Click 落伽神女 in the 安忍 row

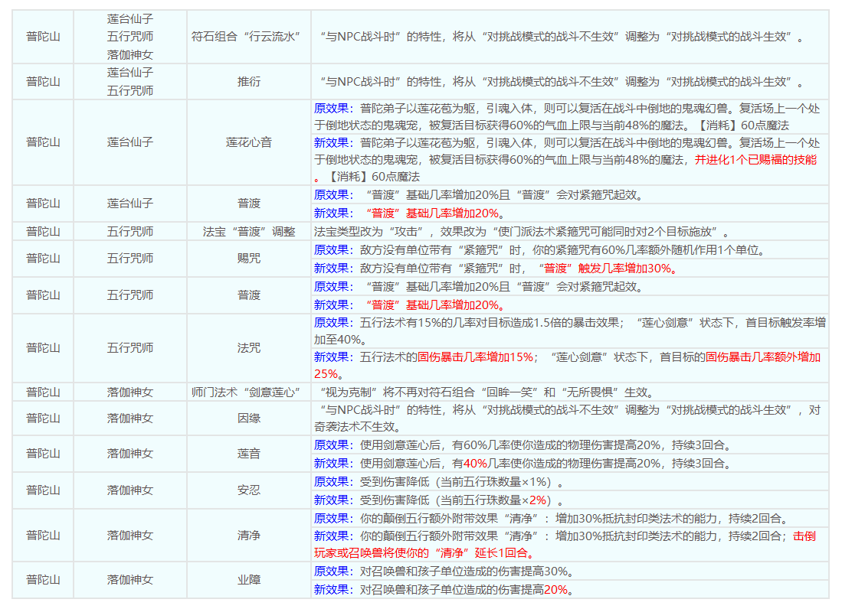tap(130, 490)
